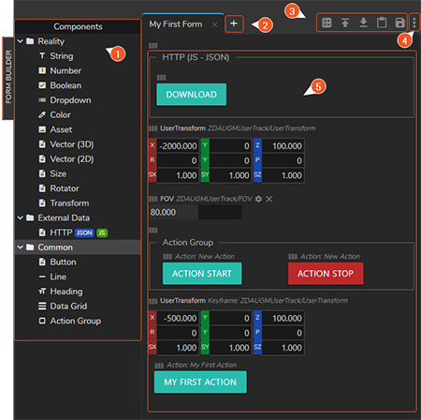
Task: Add a new form with plus button
Action: pyautogui.click(x=234, y=23)
